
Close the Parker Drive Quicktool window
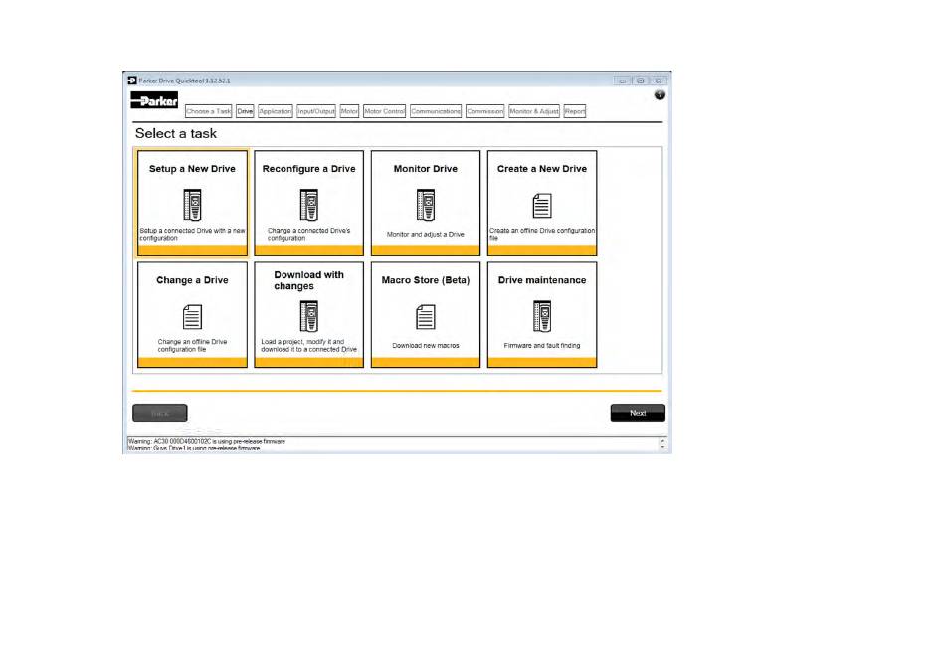pos(659,81)
